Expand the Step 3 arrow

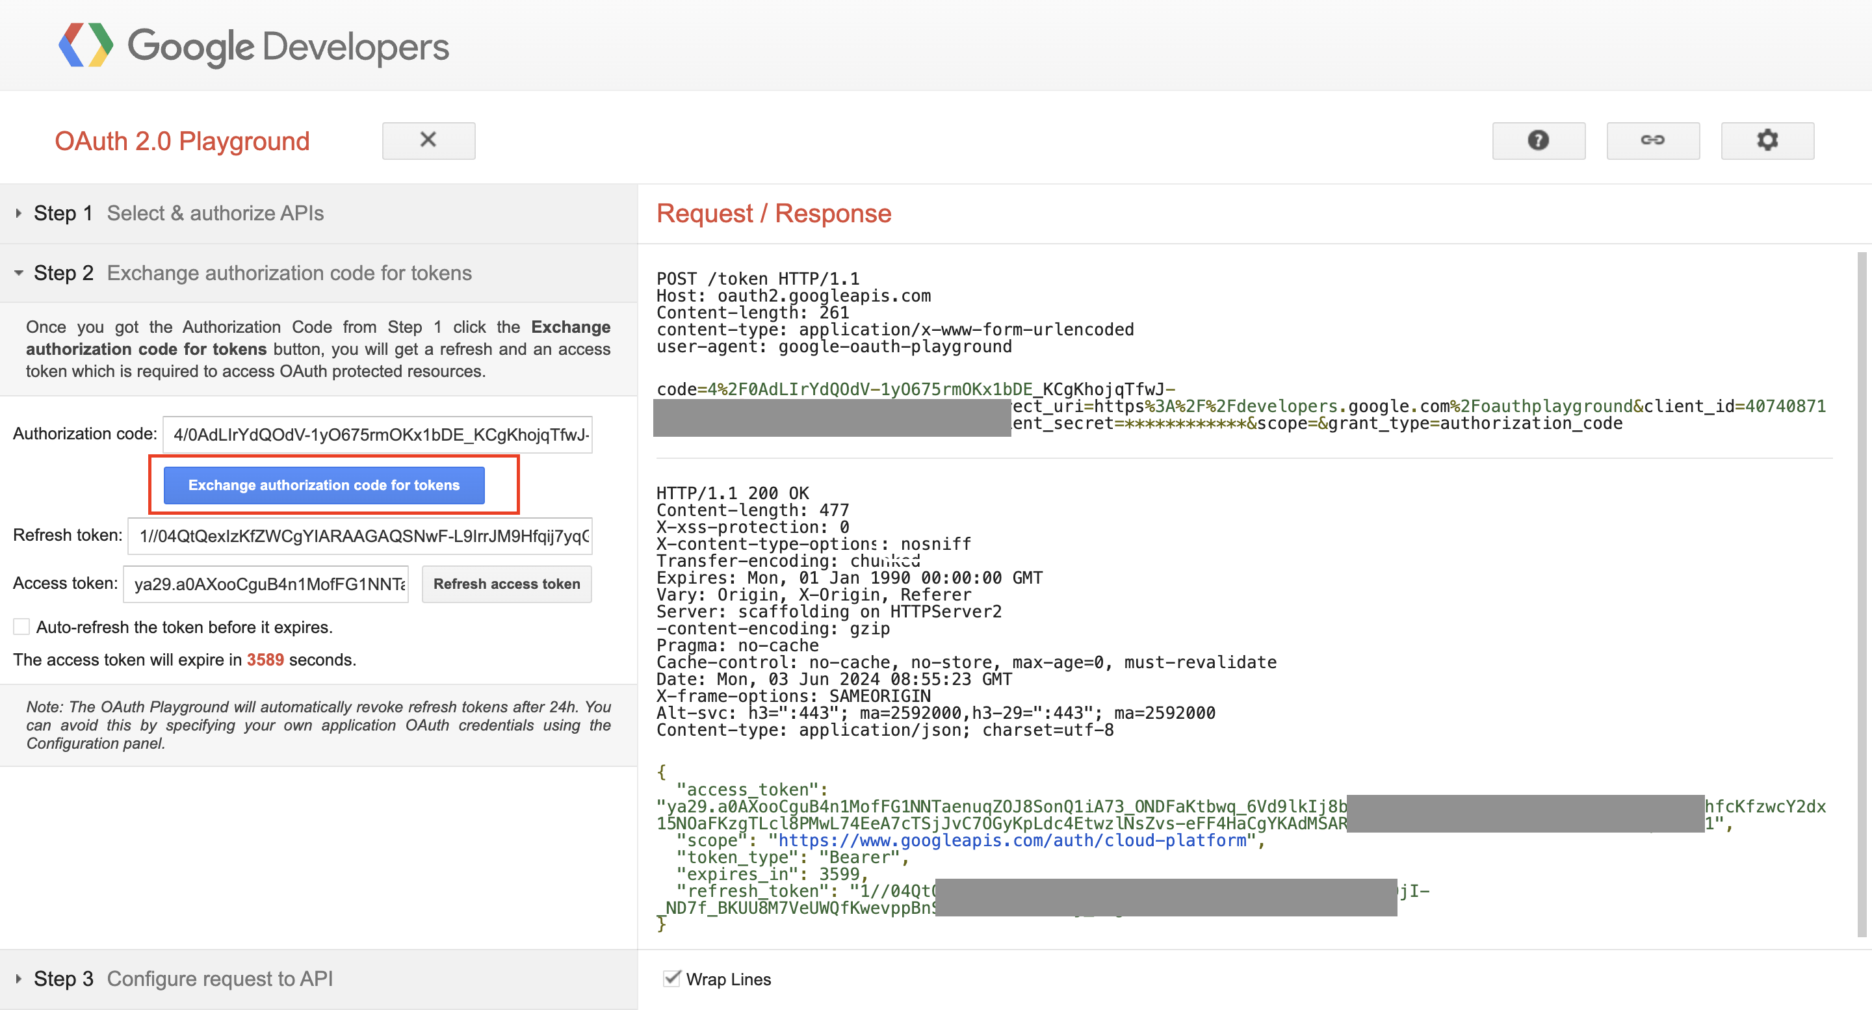coord(18,979)
